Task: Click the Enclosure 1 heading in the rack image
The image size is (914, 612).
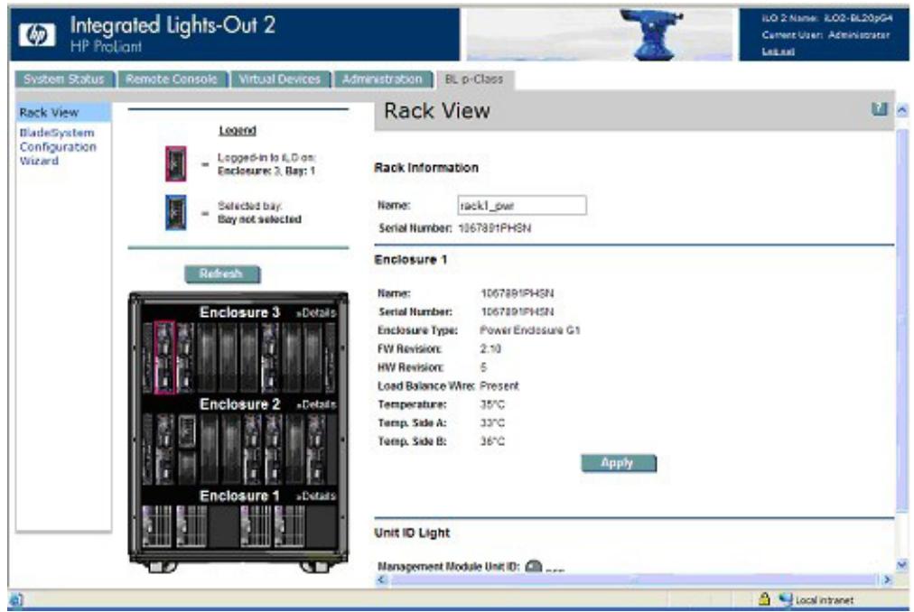Action: [239, 496]
